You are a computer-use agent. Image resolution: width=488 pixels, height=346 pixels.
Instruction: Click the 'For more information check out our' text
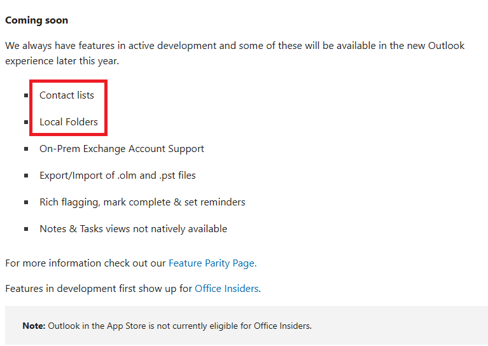pos(86,263)
